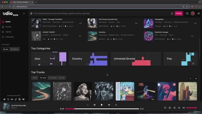Open the NINA - Through The Wind cover art
The image size is (202, 114).
(36, 23)
